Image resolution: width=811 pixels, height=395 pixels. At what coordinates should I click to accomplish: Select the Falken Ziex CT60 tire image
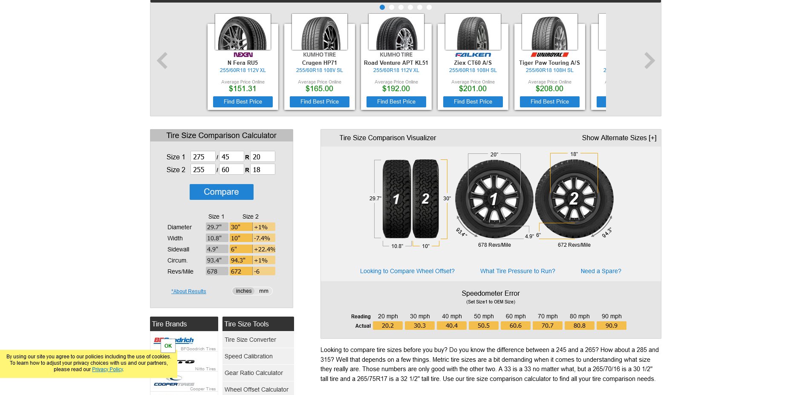tap(473, 32)
